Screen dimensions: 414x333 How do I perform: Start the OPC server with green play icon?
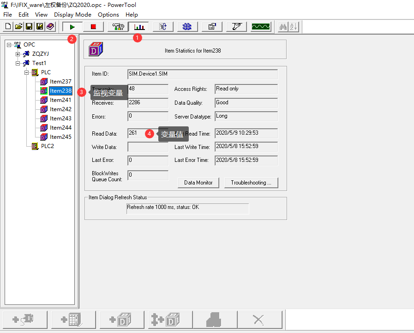tap(72, 26)
